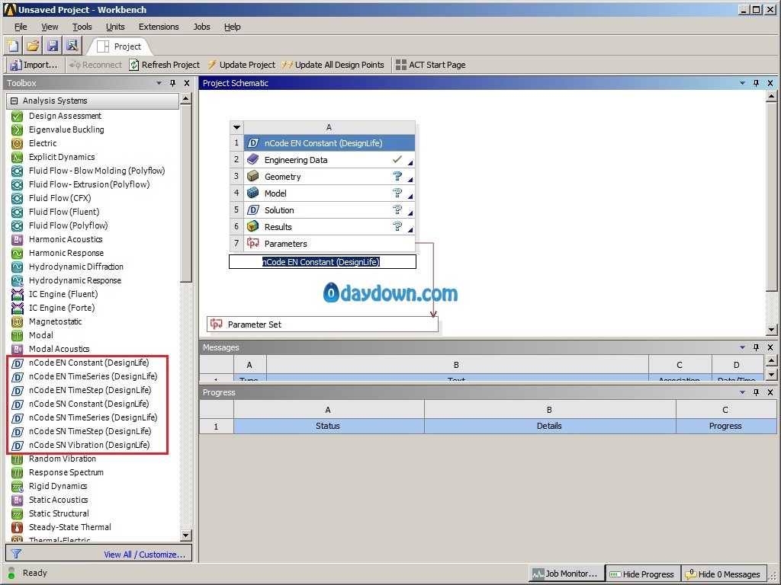Click the nCode SN Vibration toolbox icon
Image resolution: width=781 pixels, height=585 pixels.
(17, 445)
